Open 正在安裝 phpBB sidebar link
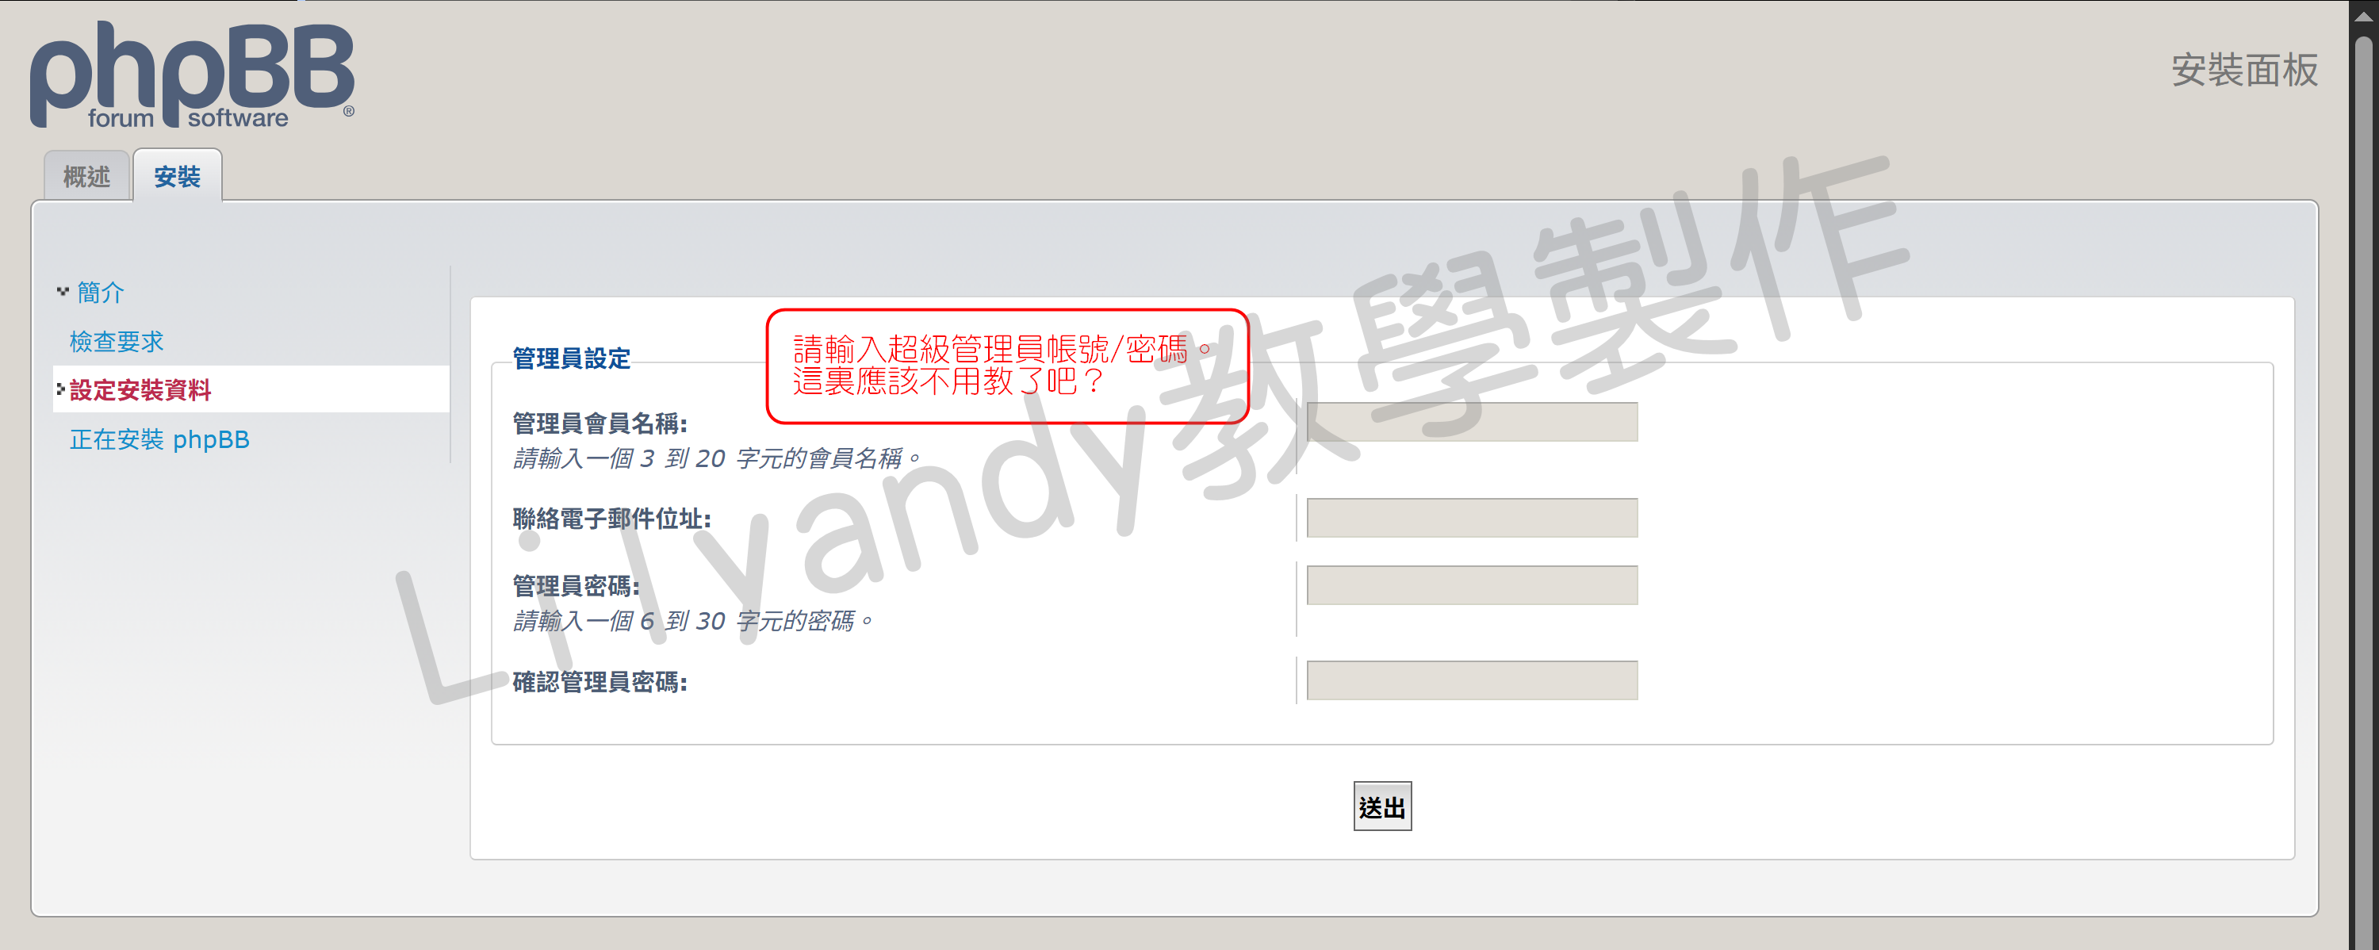Screen dimensions: 2379x950 coord(159,439)
